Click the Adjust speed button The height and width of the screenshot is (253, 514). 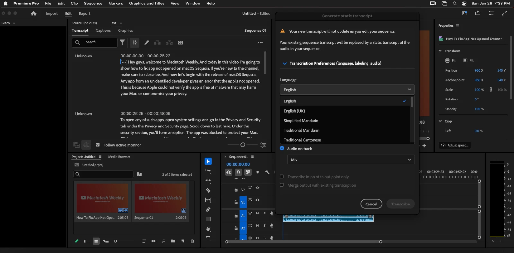point(455,145)
